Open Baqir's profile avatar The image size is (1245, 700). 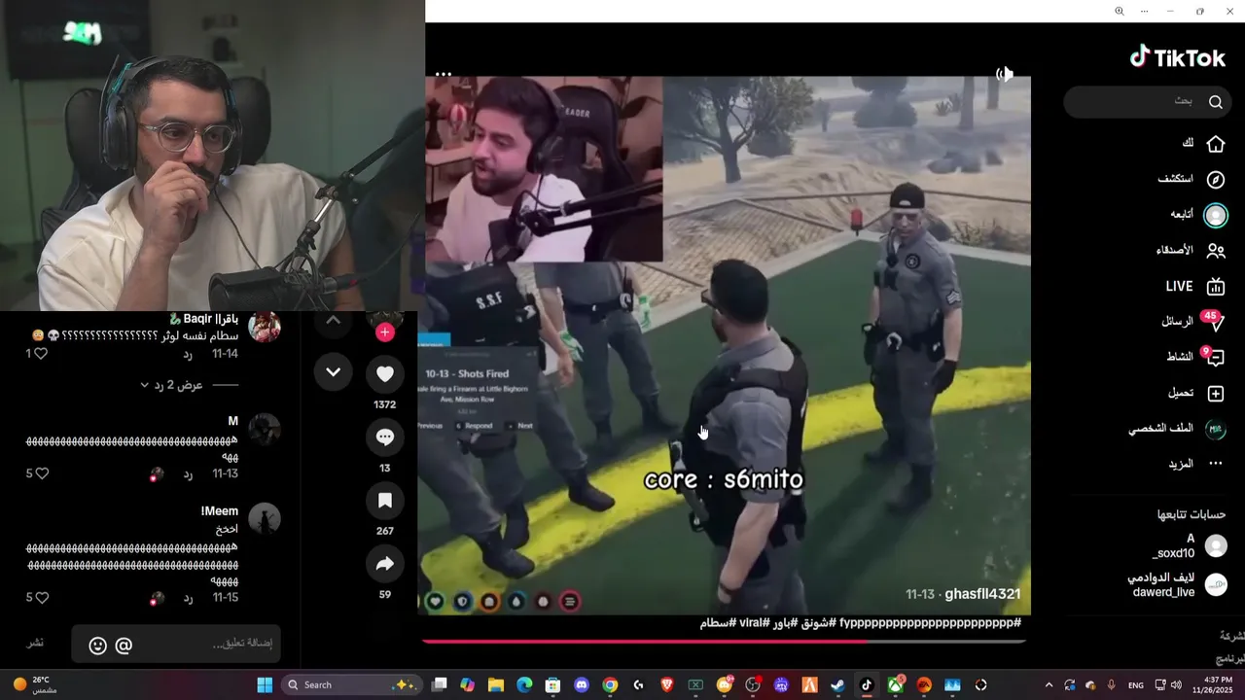(x=265, y=327)
